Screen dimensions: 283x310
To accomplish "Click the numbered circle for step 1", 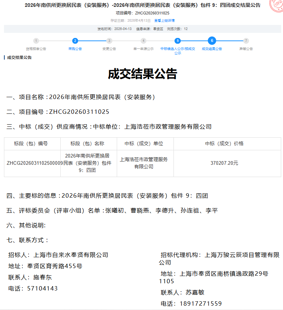I will coord(36,41).
